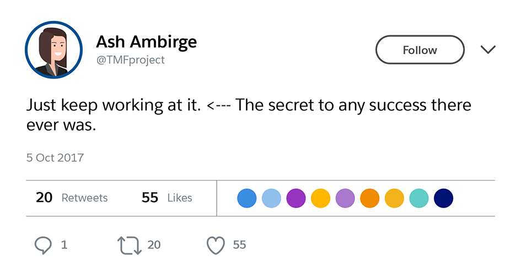
Task: Click the lavender liker circle
Action: tap(345, 198)
